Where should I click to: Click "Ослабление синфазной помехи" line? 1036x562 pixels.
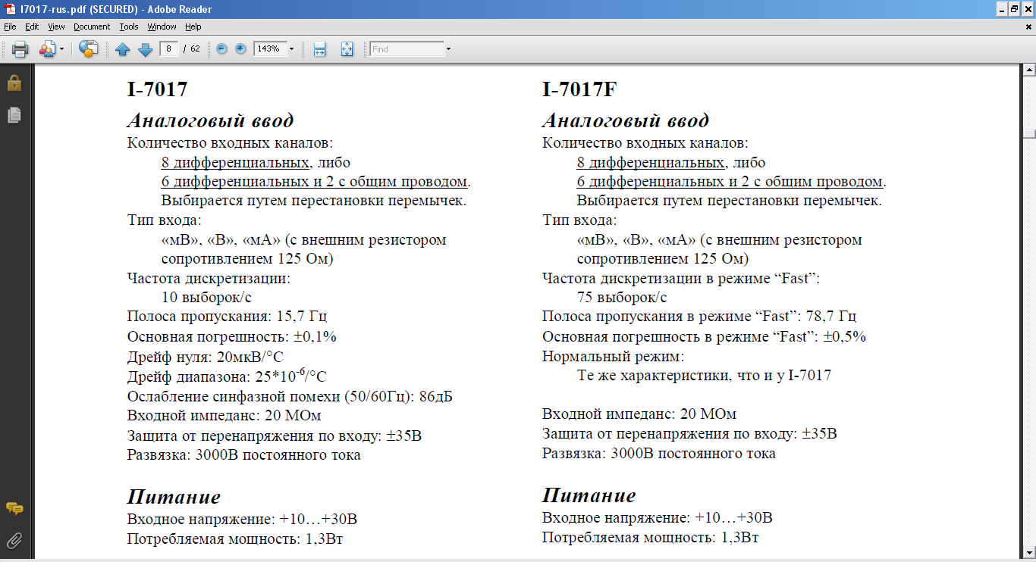point(290,397)
